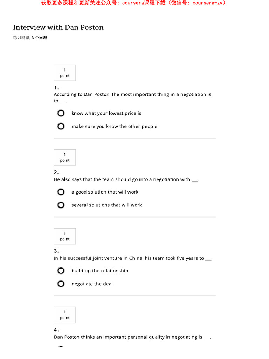Viewport: 269px width, 359px height.
Task: Click the question 3 text about China joint venture
Action: pyautogui.click(x=133, y=258)
